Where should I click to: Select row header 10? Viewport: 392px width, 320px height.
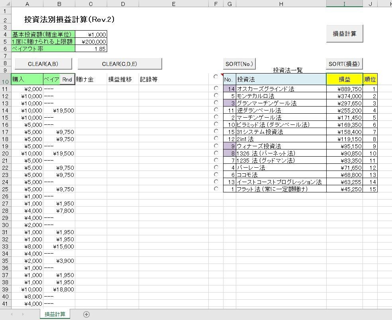[5, 80]
